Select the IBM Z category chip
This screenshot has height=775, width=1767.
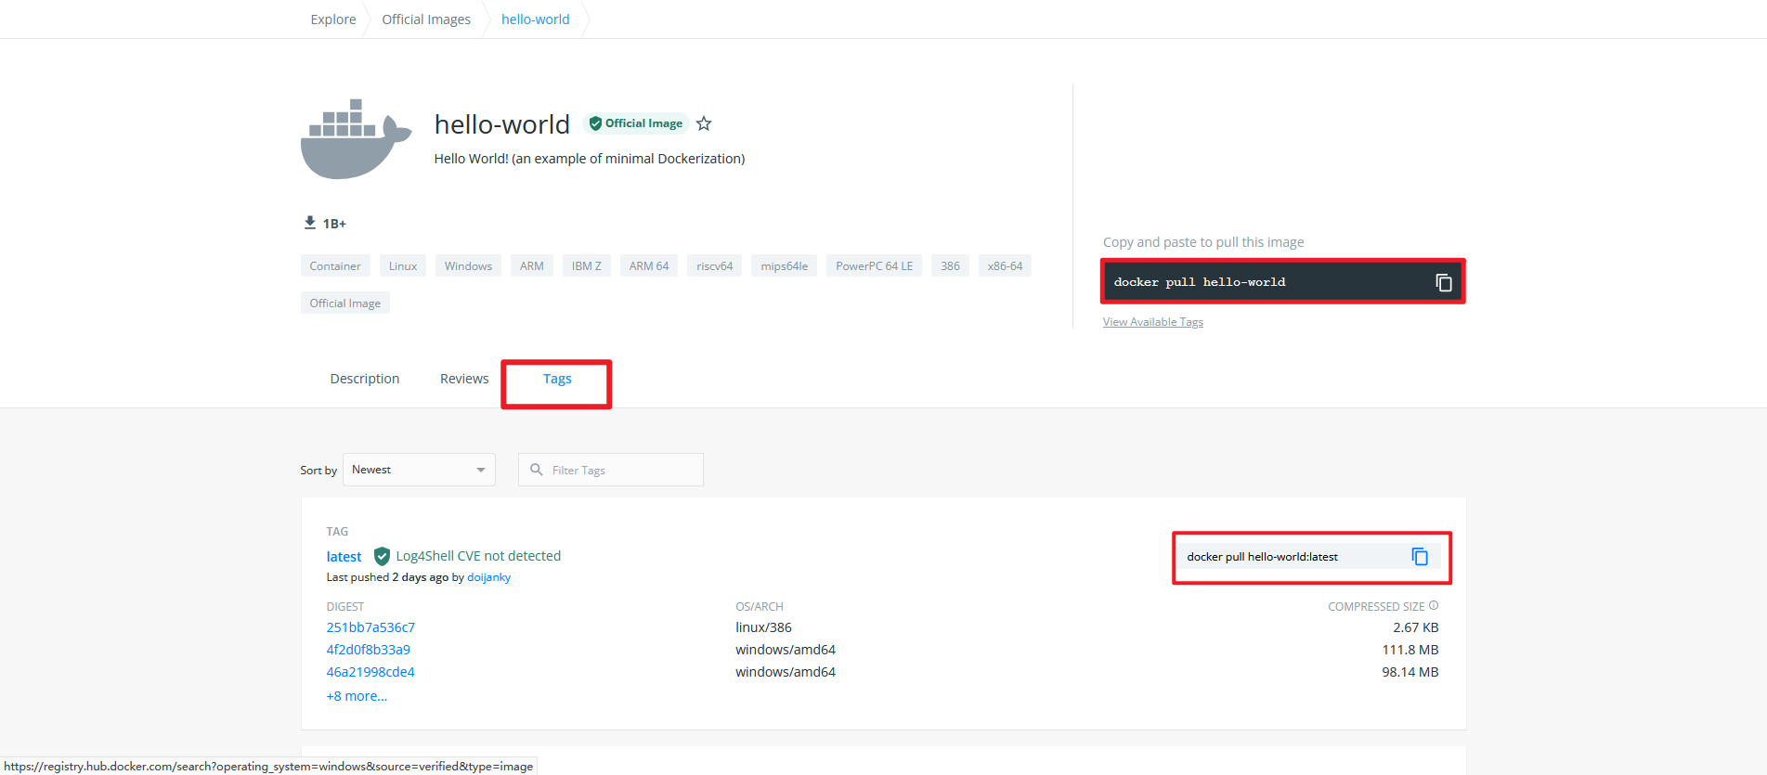coord(587,265)
